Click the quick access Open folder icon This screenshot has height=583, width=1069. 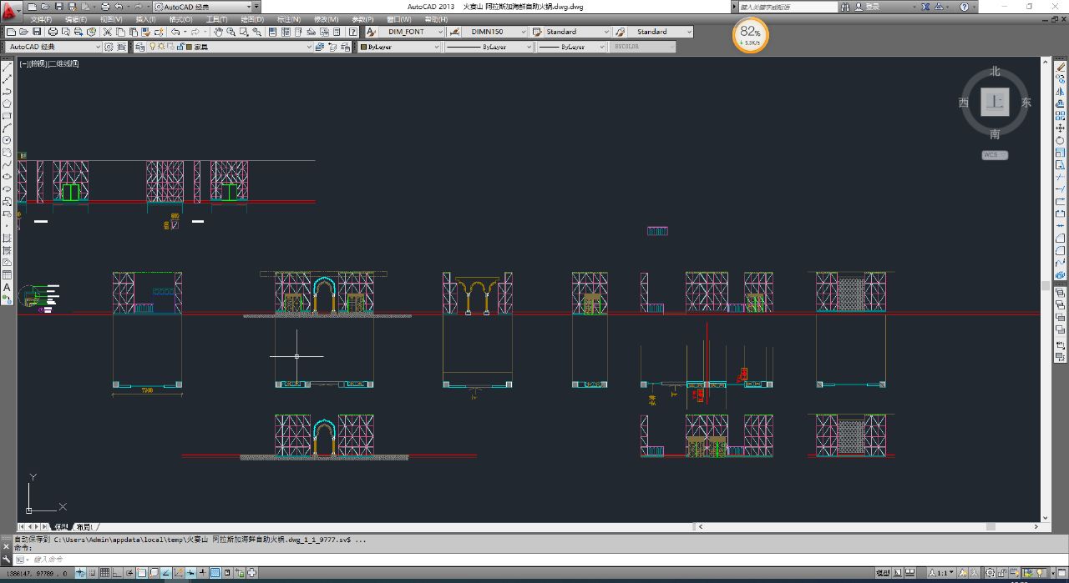(47, 7)
